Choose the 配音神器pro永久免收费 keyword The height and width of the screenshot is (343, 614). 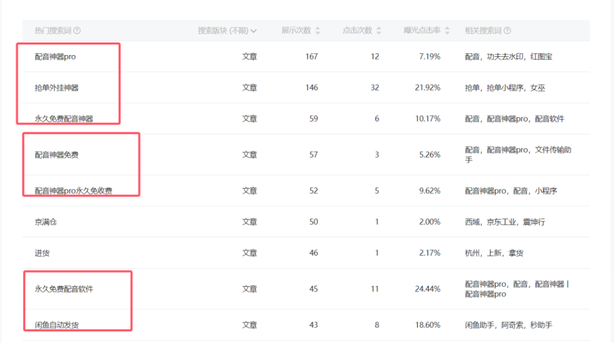[73, 191]
